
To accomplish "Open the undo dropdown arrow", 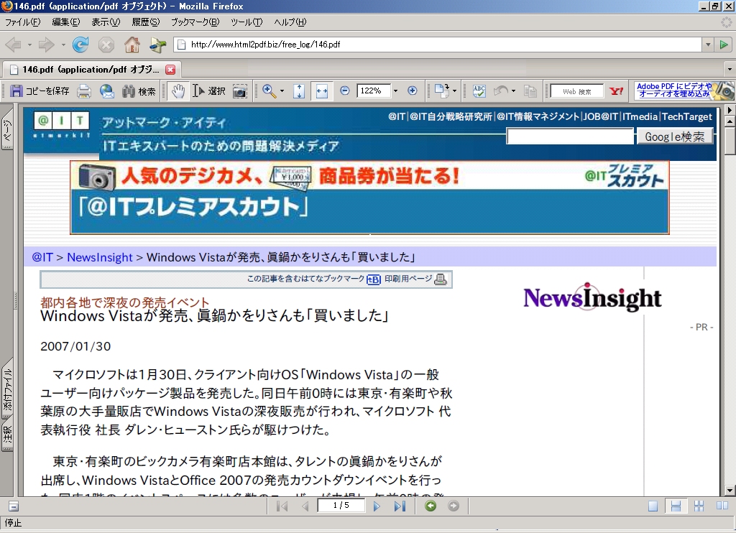I will coord(513,91).
